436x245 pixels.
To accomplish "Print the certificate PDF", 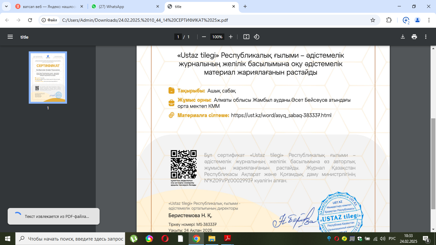I will coord(414,37).
